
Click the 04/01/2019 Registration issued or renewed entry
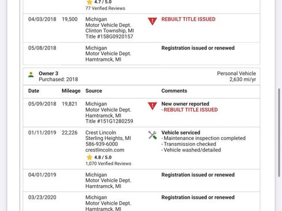tap(142, 180)
